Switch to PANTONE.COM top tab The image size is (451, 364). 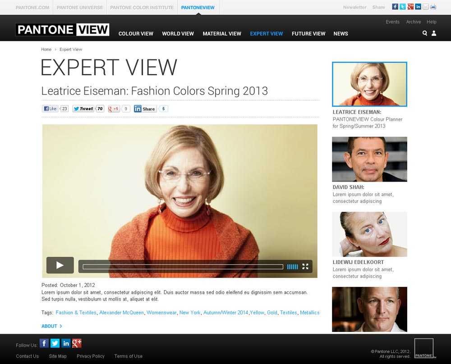[32, 8]
